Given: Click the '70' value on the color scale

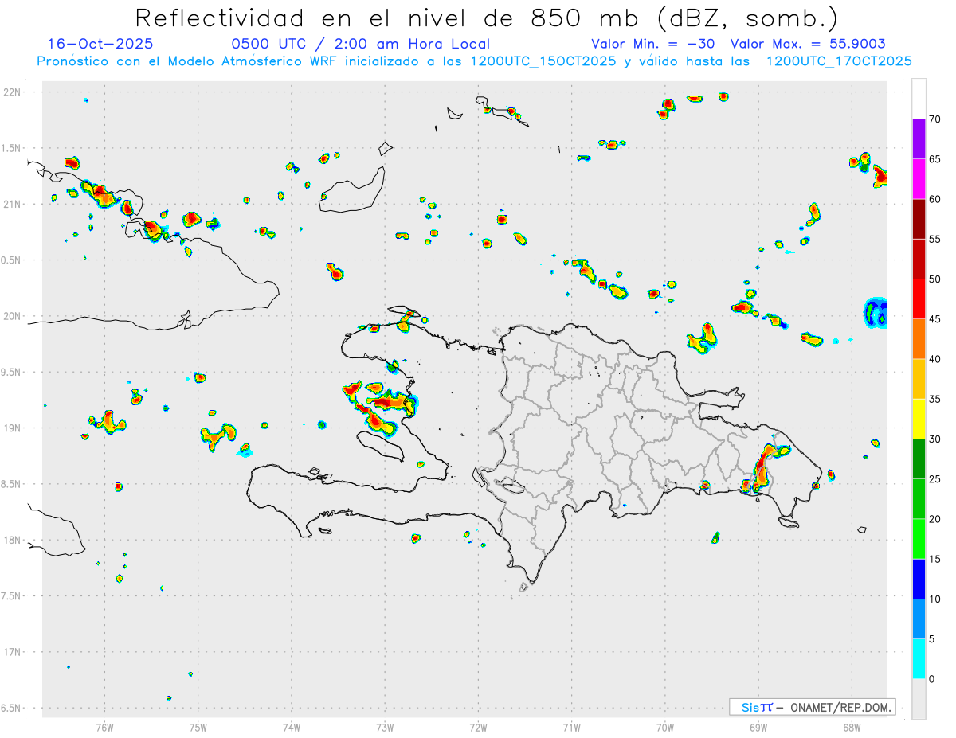Looking at the screenshot, I should click(x=935, y=119).
